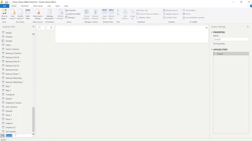Open Recent Sources icon
252x141 pixels.
click(20, 12)
